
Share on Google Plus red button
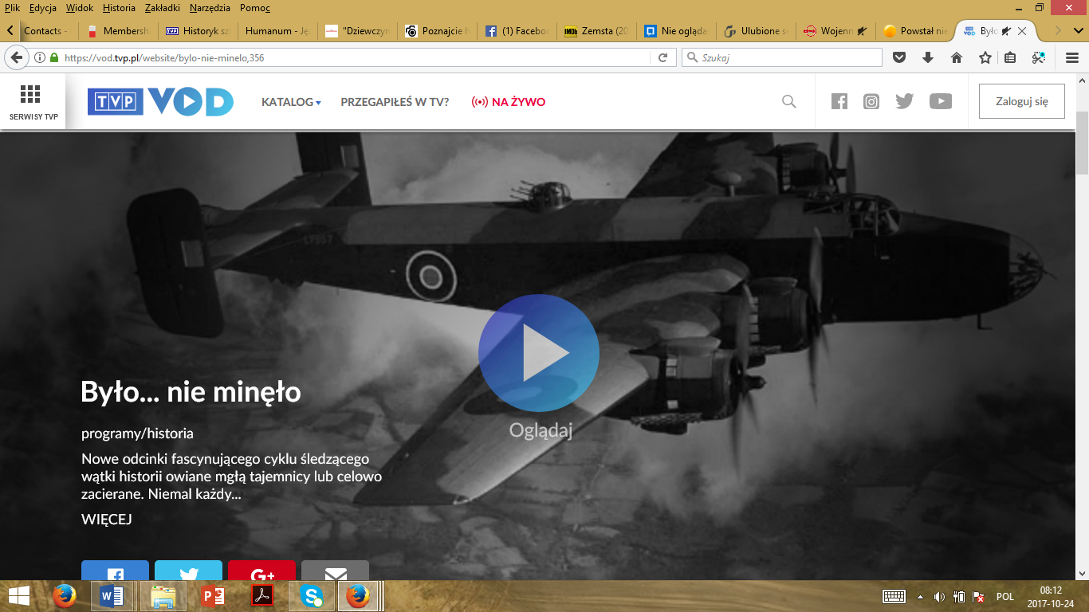(x=261, y=571)
